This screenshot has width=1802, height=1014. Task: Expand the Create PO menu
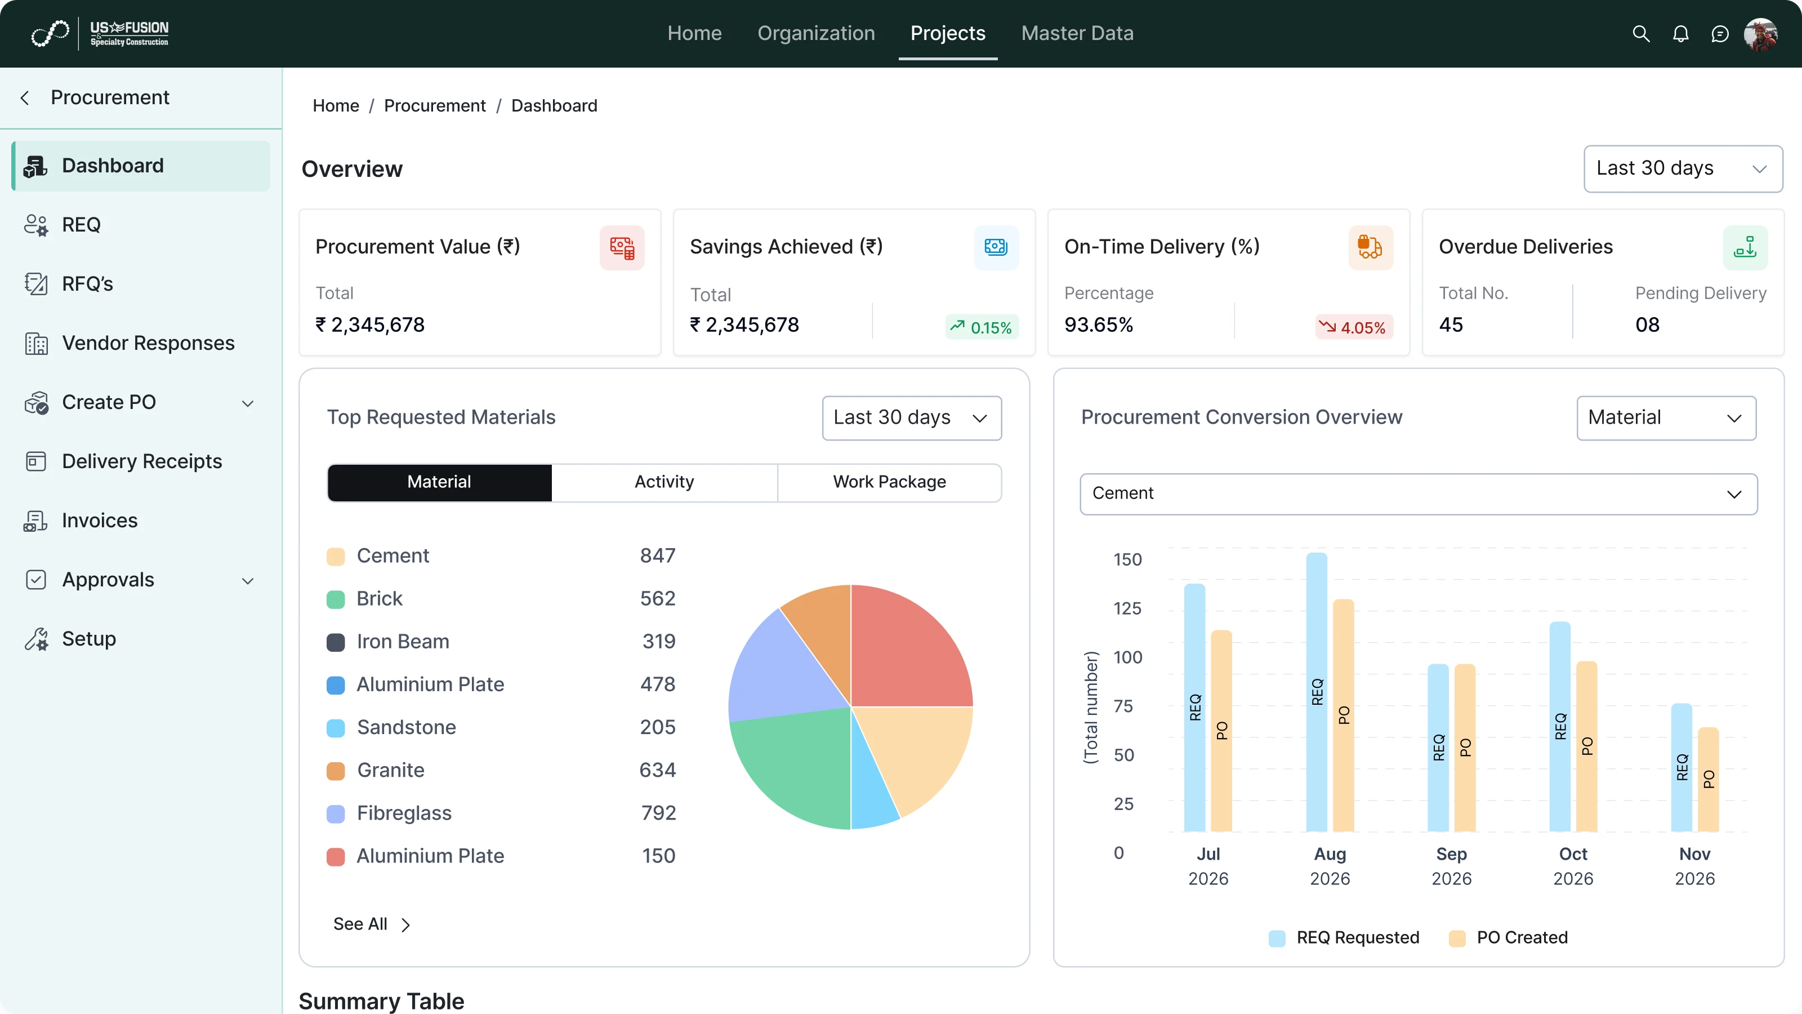click(x=248, y=403)
